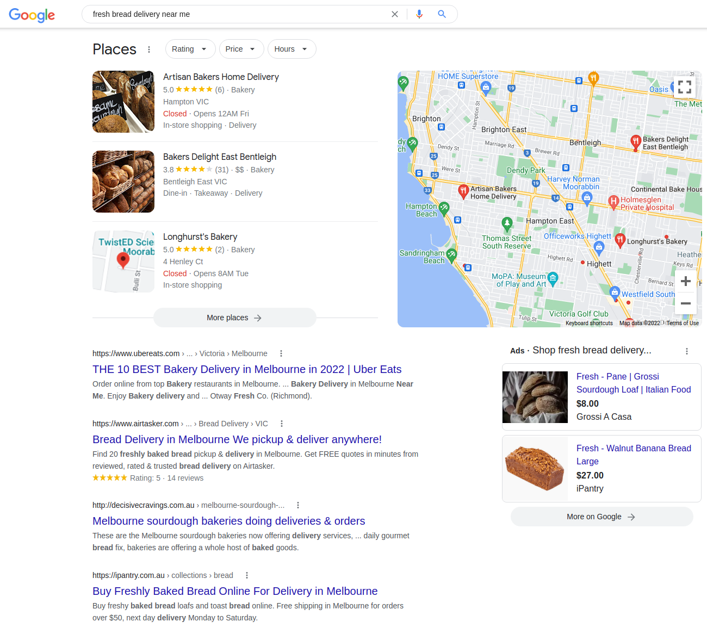Open the link Buy Freshly Baked Bread Online
707x634 pixels.
point(235,591)
